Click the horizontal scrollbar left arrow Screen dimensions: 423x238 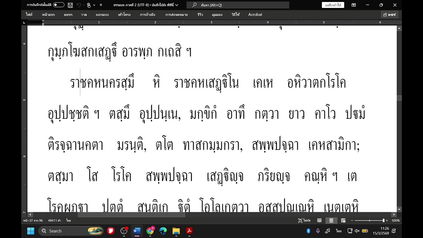click(30, 215)
